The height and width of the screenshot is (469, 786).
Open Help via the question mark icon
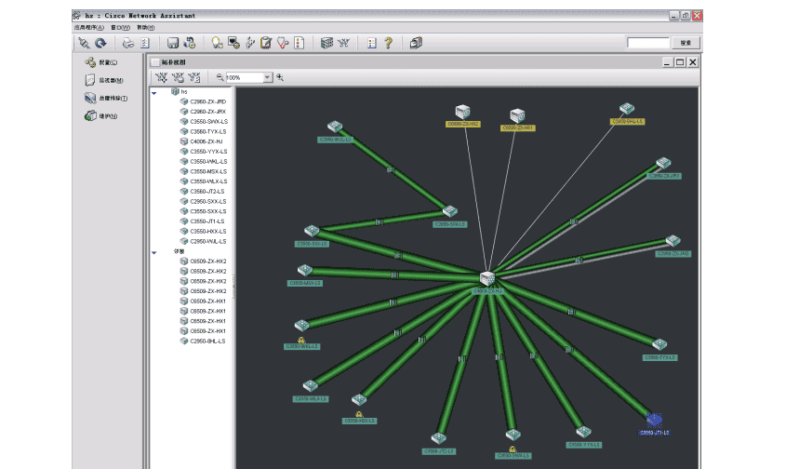pyautogui.click(x=388, y=43)
